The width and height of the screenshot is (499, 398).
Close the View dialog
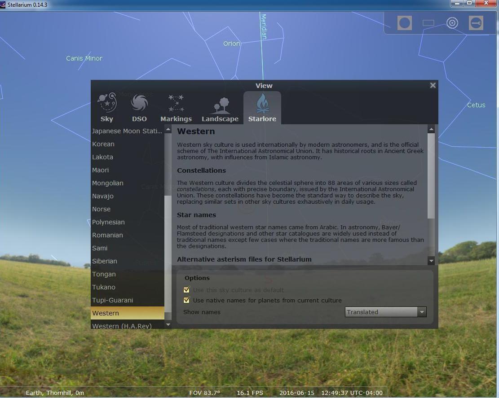tap(433, 85)
